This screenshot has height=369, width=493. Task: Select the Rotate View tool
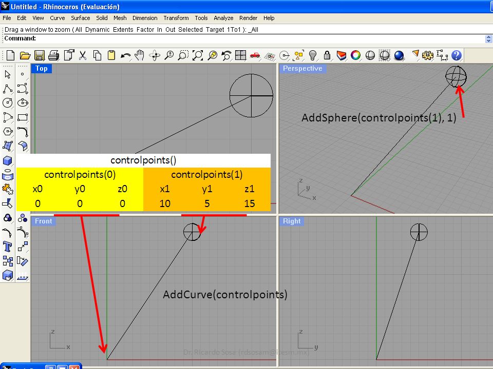155,55
